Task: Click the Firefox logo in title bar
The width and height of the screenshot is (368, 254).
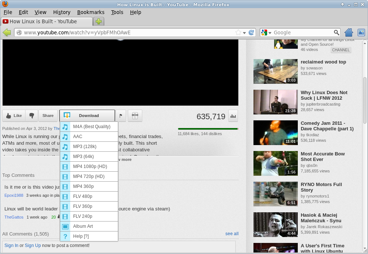Action: (5, 4)
